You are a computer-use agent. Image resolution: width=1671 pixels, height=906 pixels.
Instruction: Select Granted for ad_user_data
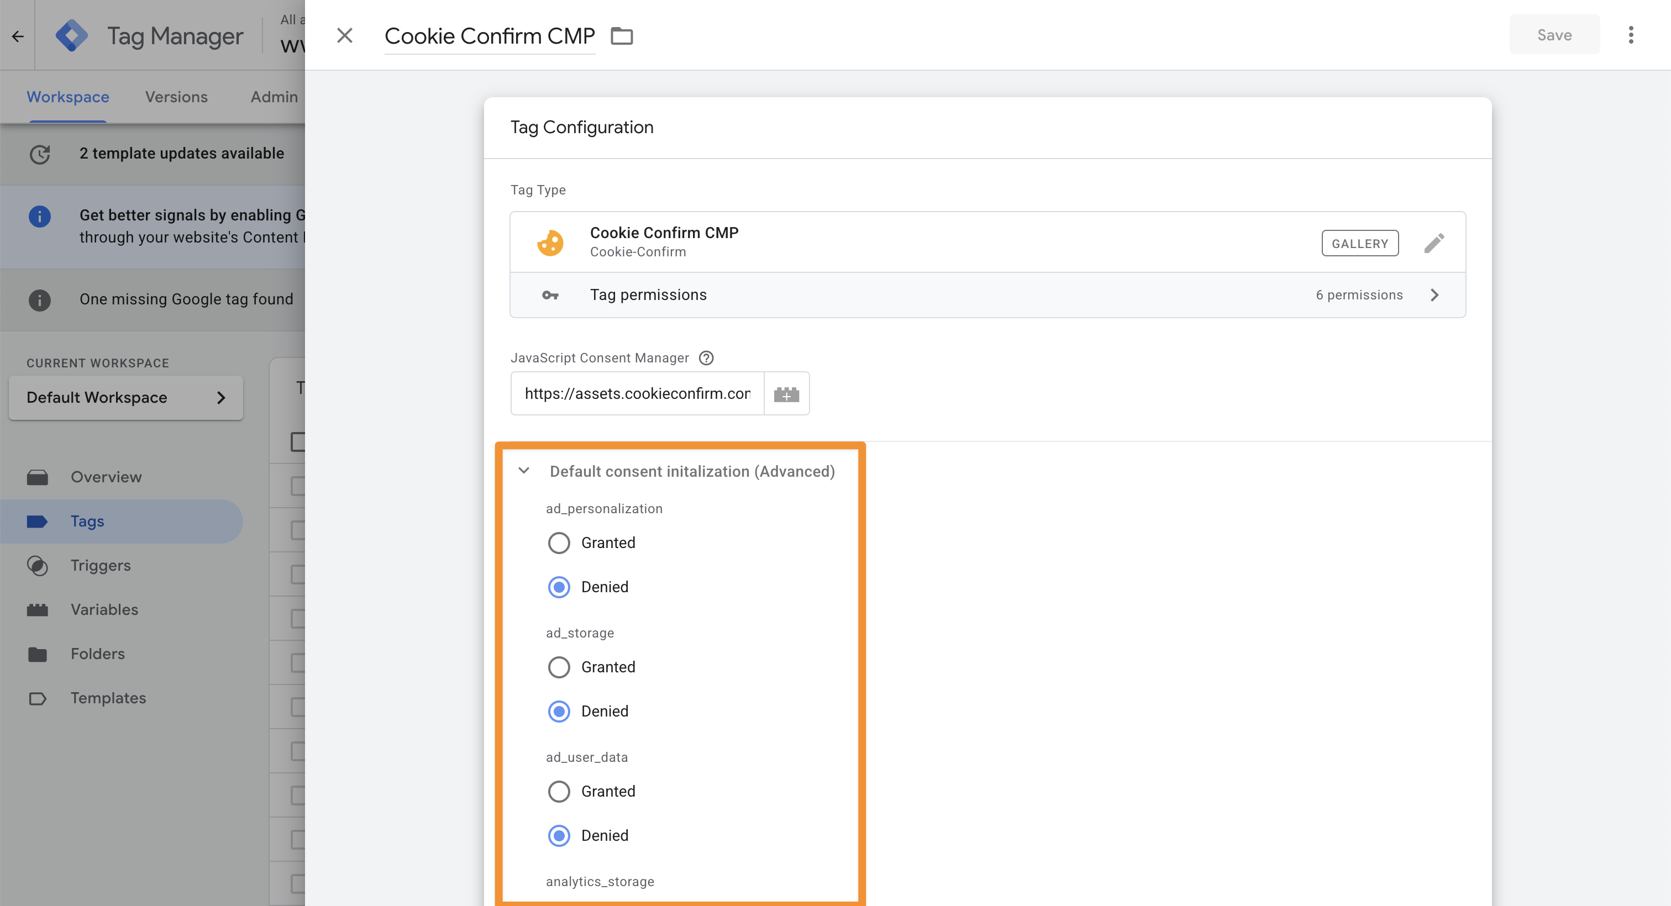click(559, 791)
